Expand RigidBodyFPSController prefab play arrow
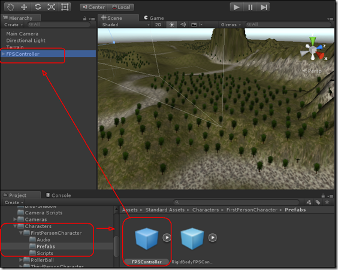Viewport: 338px width, 270px height. (212, 238)
